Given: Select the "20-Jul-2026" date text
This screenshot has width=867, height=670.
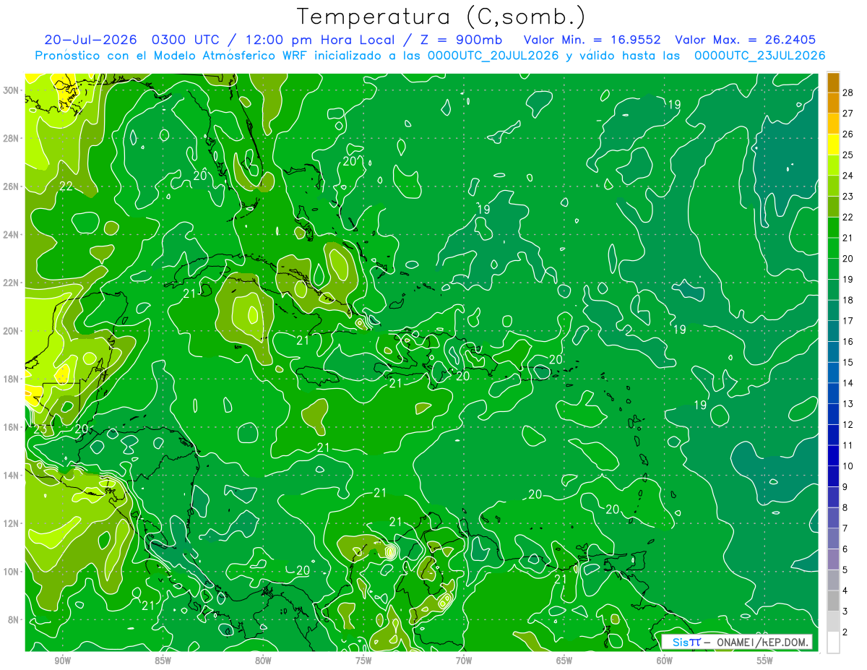Looking at the screenshot, I should [92, 40].
